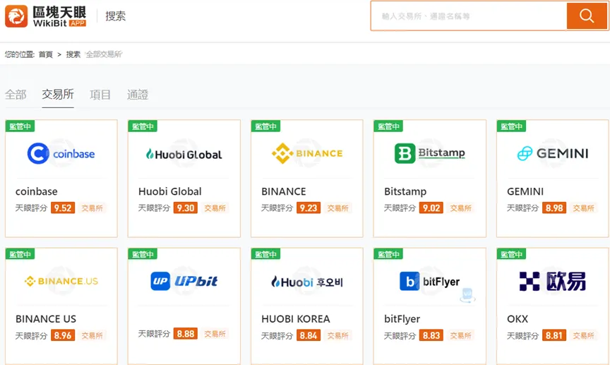The height and width of the screenshot is (365, 610).
Task: Click the coinbase logo image
Action: coord(61,154)
